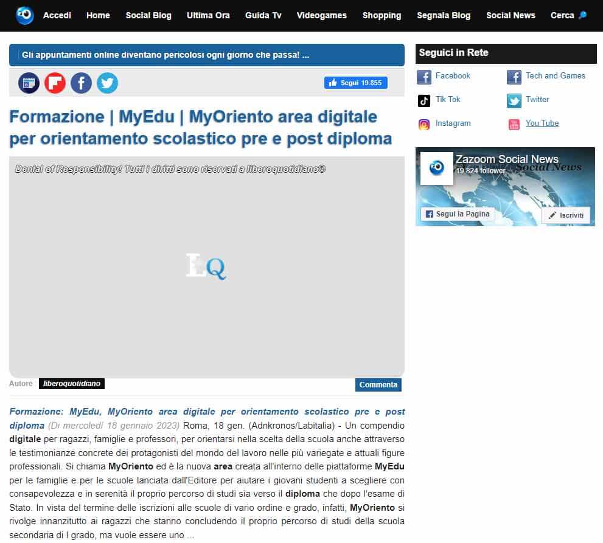Open the Instagram link
The image size is (603, 543).
(x=453, y=123)
